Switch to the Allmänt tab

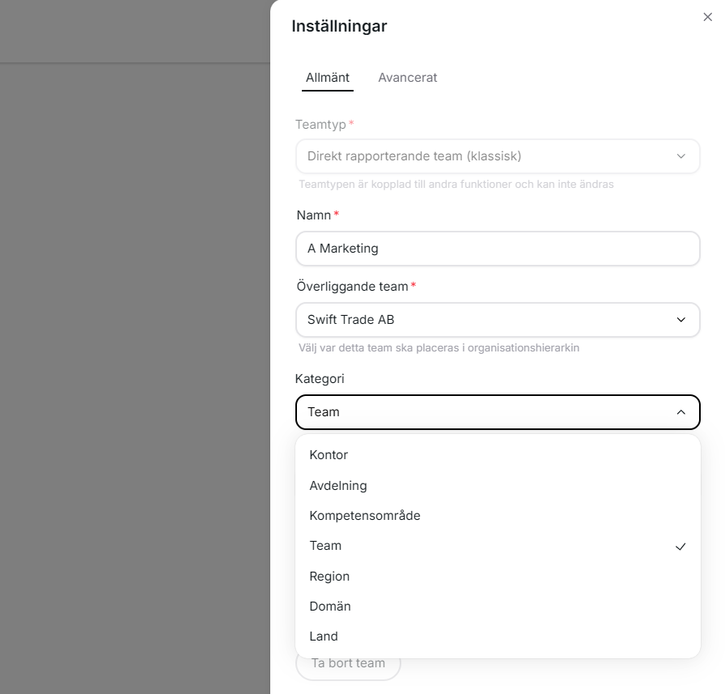tap(328, 78)
